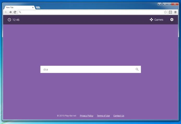This screenshot has height=124, width=181.
Task: Close the New Tab tab
Action: [33, 7]
